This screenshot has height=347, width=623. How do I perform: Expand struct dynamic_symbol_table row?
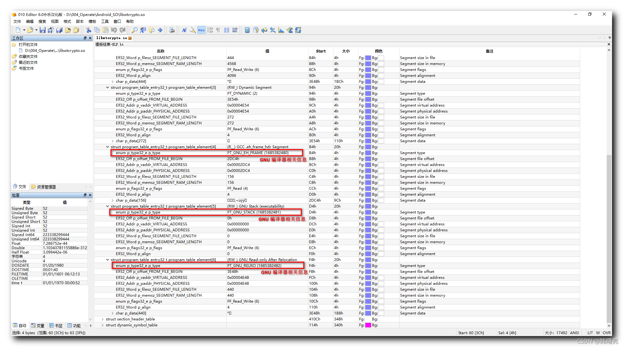click(x=102, y=325)
